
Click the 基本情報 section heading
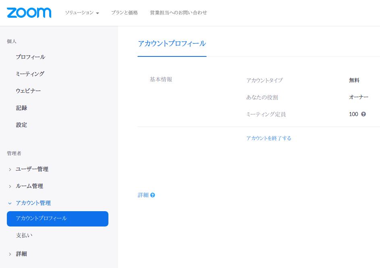pos(161,79)
